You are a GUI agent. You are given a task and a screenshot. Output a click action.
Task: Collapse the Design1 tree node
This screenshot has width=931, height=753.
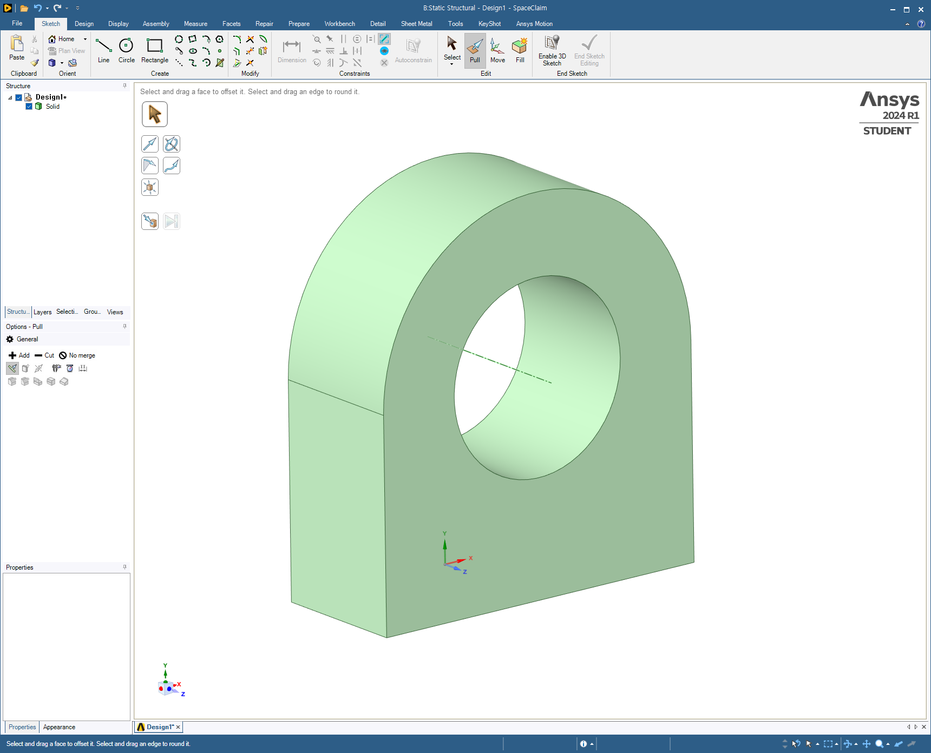pos(10,98)
